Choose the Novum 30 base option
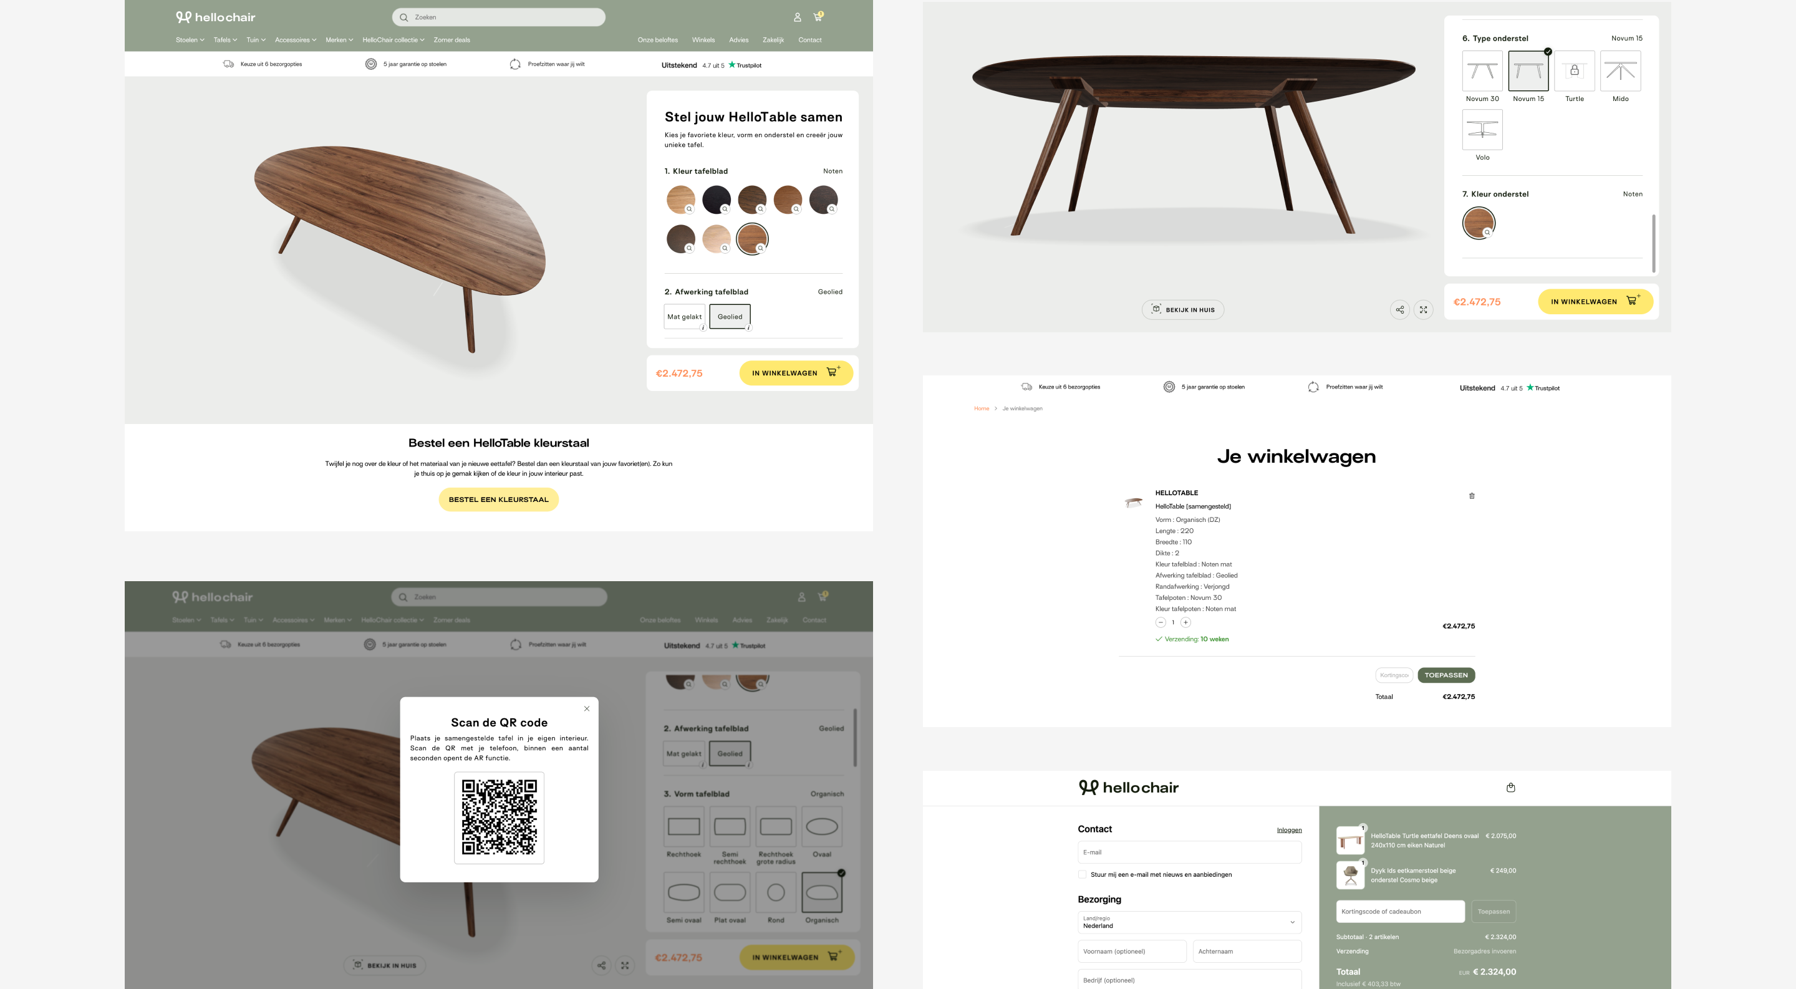The width and height of the screenshot is (1796, 989). click(x=1482, y=71)
